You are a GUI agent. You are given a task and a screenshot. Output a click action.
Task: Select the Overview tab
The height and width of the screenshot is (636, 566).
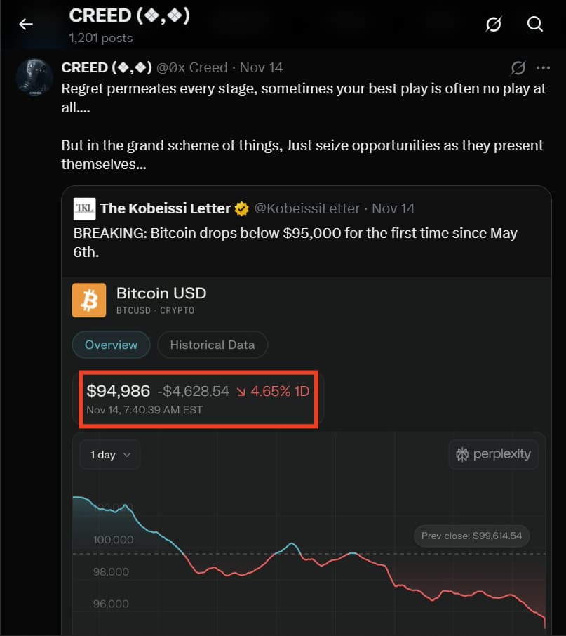(x=111, y=345)
